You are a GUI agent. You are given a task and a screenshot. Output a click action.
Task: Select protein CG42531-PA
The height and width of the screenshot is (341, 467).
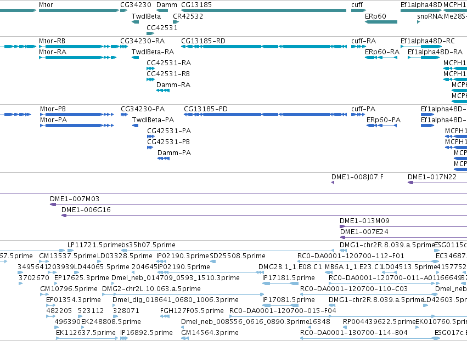point(151,137)
